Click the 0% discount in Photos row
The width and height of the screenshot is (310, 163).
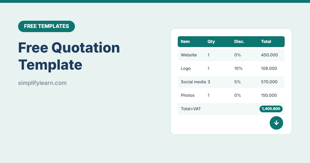(237, 95)
